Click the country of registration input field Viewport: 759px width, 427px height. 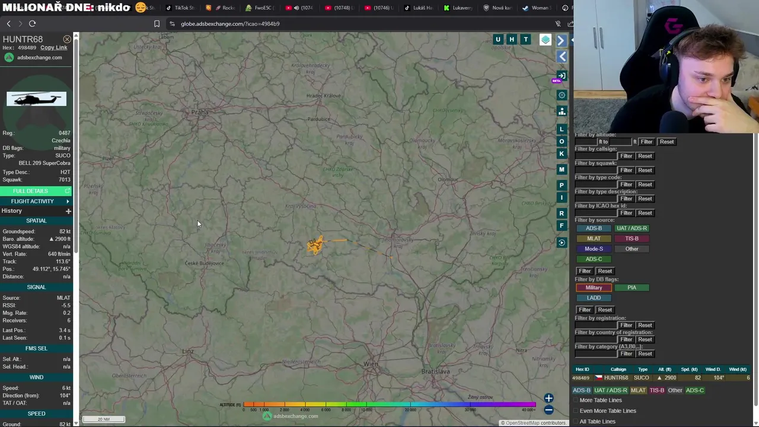(x=595, y=339)
